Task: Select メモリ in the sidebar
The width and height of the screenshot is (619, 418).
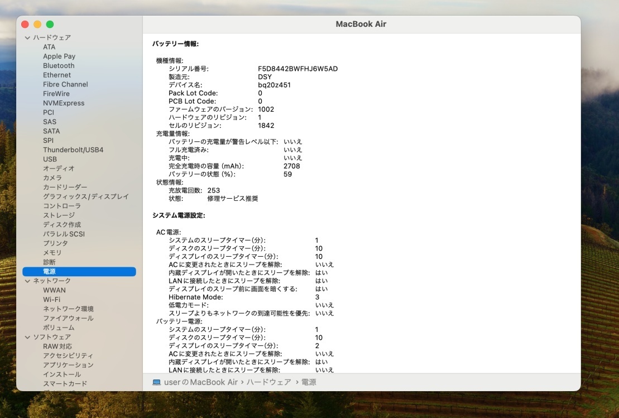Action: pos(52,253)
